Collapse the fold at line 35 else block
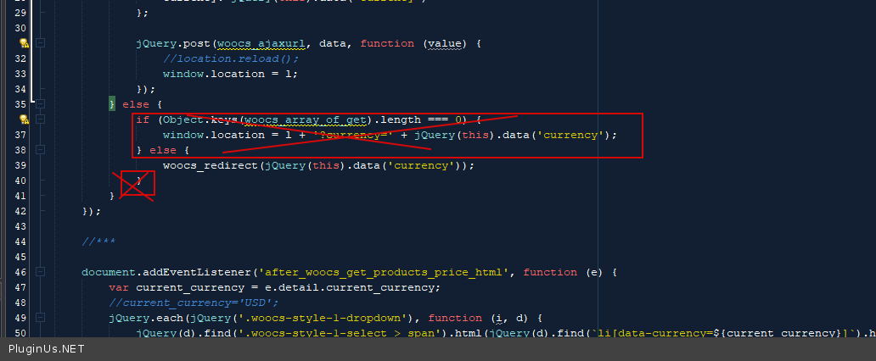The image size is (876, 361). point(40,104)
